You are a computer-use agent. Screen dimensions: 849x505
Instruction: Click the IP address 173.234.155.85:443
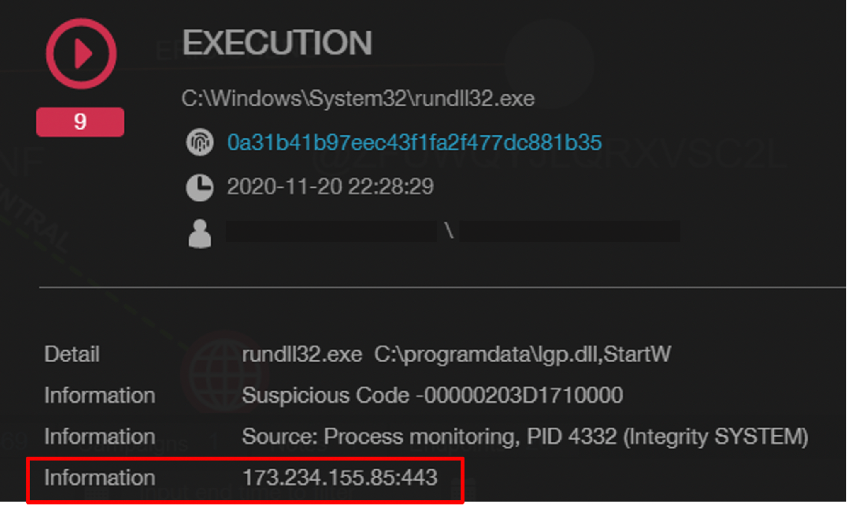coord(340,477)
